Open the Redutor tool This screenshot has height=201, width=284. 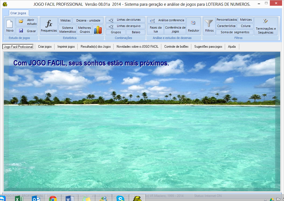(x=194, y=26)
